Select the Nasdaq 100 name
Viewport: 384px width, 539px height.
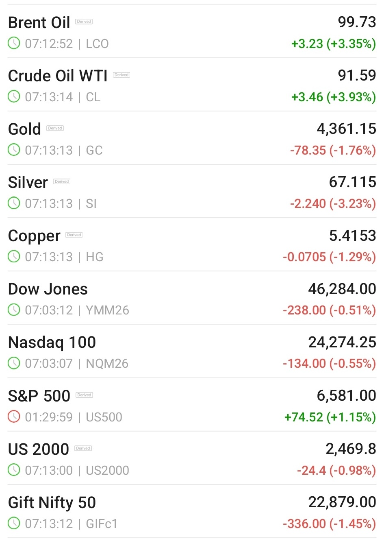pyautogui.click(x=52, y=343)
